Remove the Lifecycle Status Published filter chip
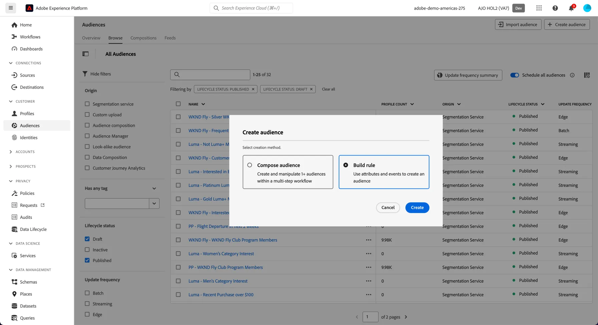This screenshot has width=598, height=325. [x=253, y=89]
